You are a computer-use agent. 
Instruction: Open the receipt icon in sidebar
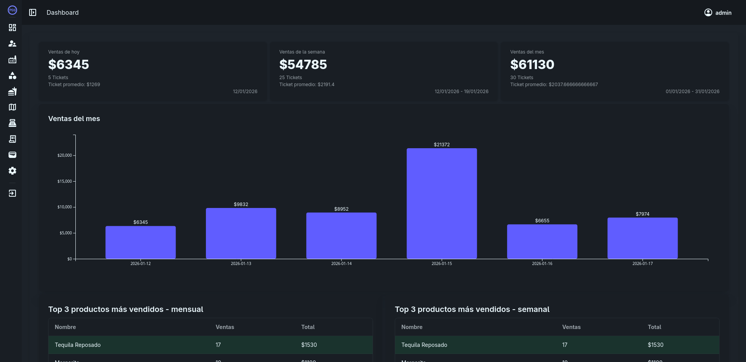[12, 139]
